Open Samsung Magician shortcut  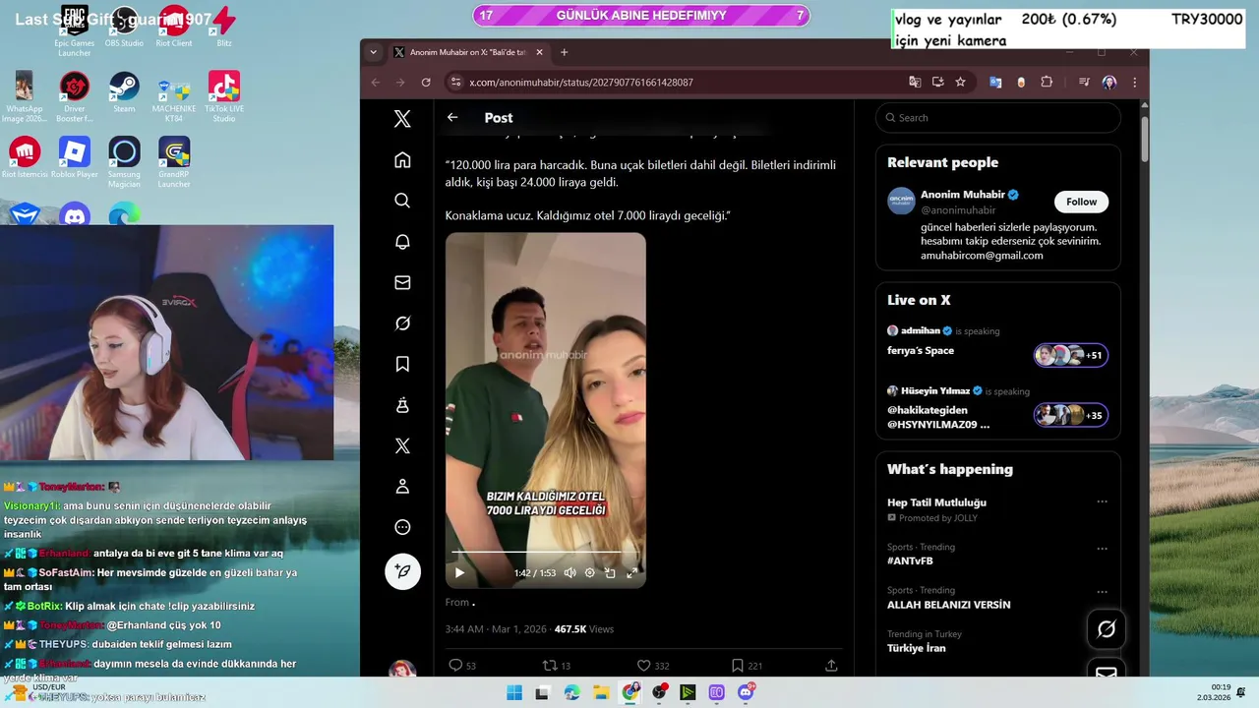pyautogui.click(x=124, y=162)
